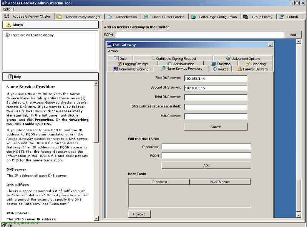307x227 pixels.
Task: Click the Name Service Providers icon
Action: coord(163,68)
